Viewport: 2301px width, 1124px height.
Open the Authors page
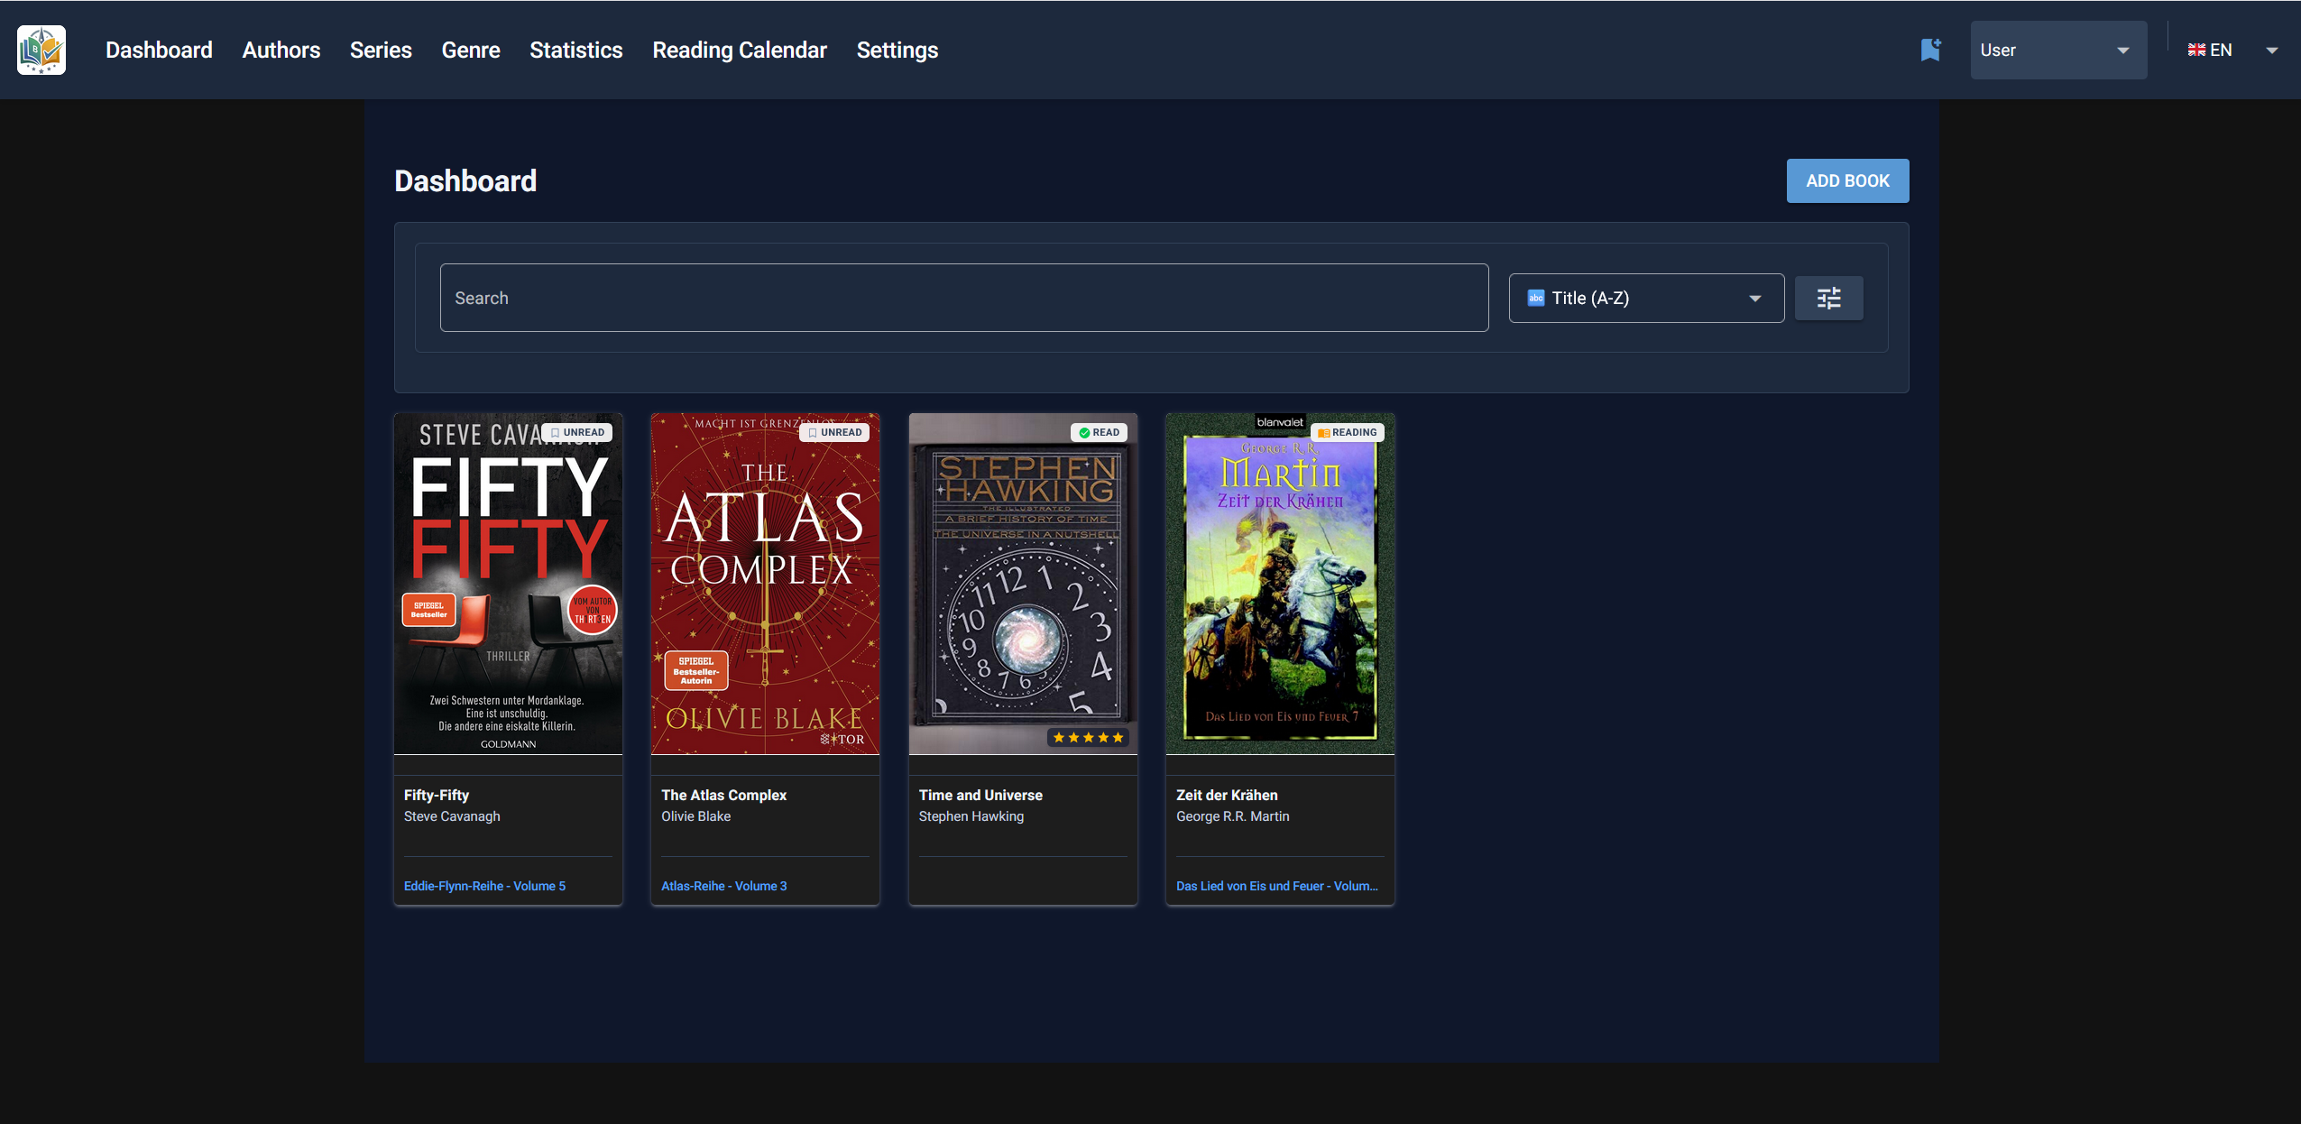pos(281,50)
